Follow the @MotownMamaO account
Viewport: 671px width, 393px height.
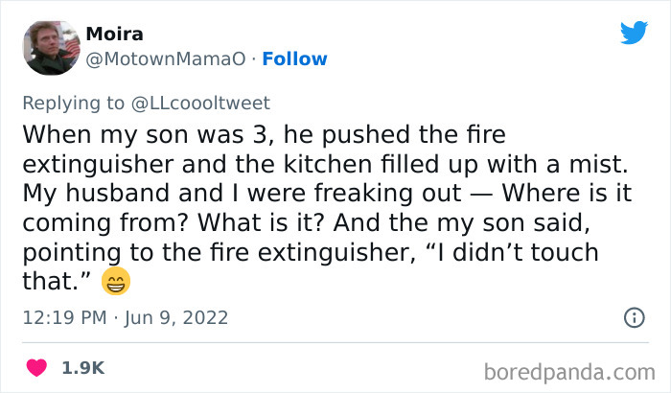click(296, 58)
